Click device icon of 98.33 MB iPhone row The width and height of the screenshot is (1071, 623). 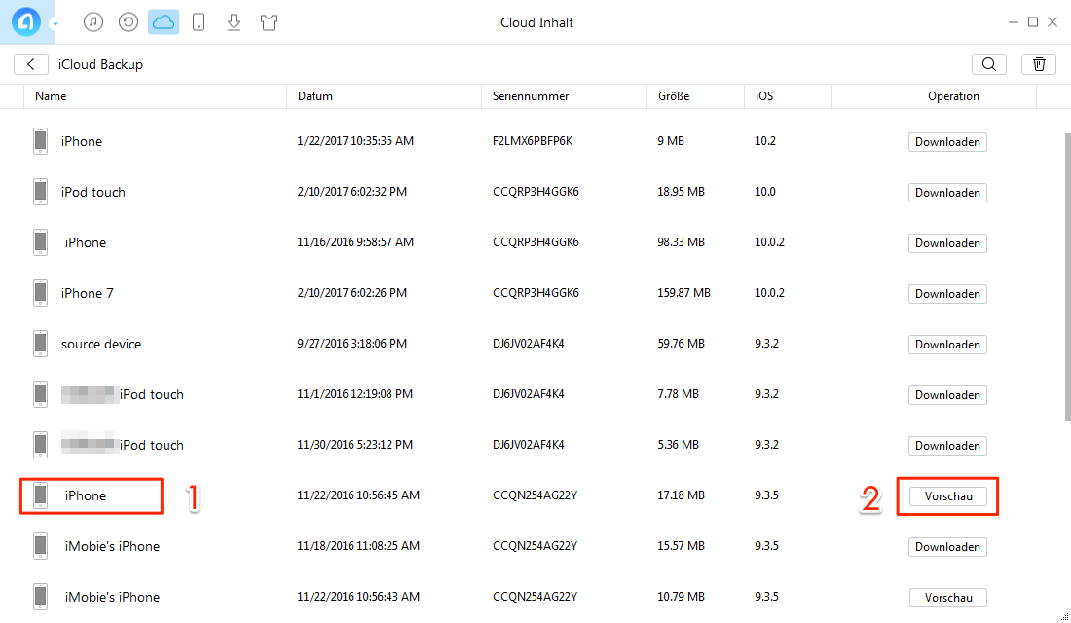(x=40, y=242)
